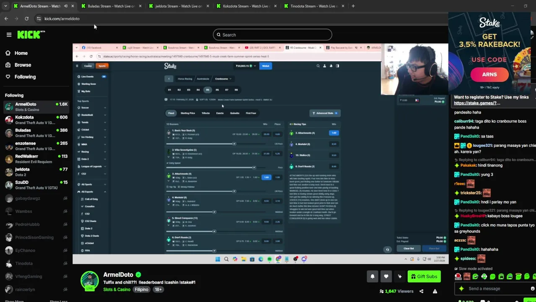Open emoji picker in chat input
Viewport: 536px width, 302px height.
tap(533, 289)
